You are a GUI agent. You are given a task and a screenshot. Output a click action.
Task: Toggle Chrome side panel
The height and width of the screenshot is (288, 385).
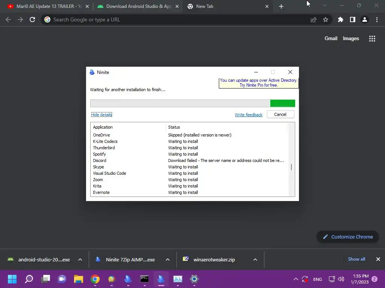(353, 19)
